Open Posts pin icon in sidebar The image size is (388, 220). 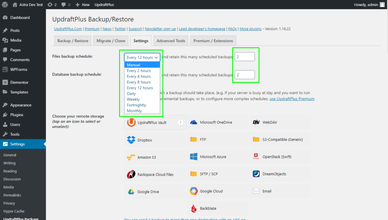pos(5,30)
